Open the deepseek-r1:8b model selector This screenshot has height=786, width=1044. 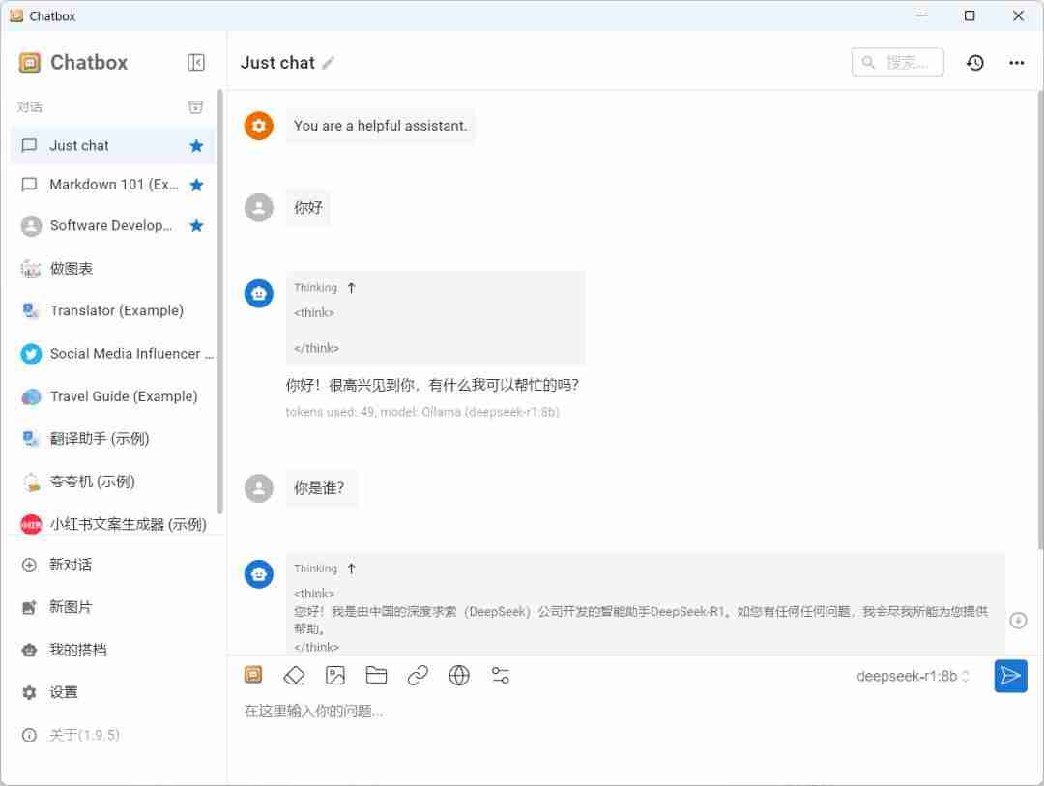tap(912, 676)
